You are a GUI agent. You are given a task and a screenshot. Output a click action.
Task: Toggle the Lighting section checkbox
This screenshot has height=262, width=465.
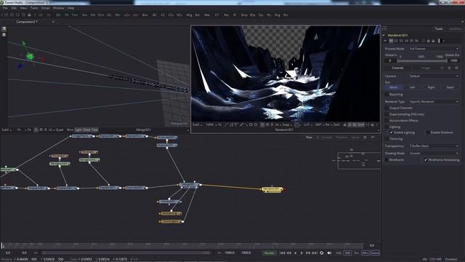click(x=387, y=127)
